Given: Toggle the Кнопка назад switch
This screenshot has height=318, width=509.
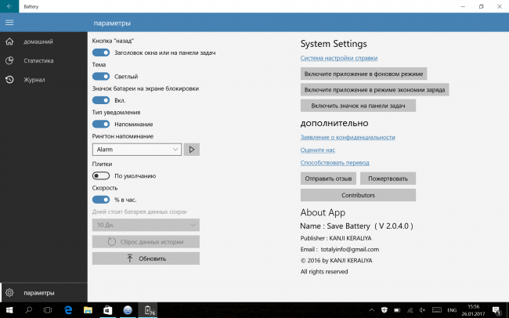Looking at the screenshot, I should (101, 52).
